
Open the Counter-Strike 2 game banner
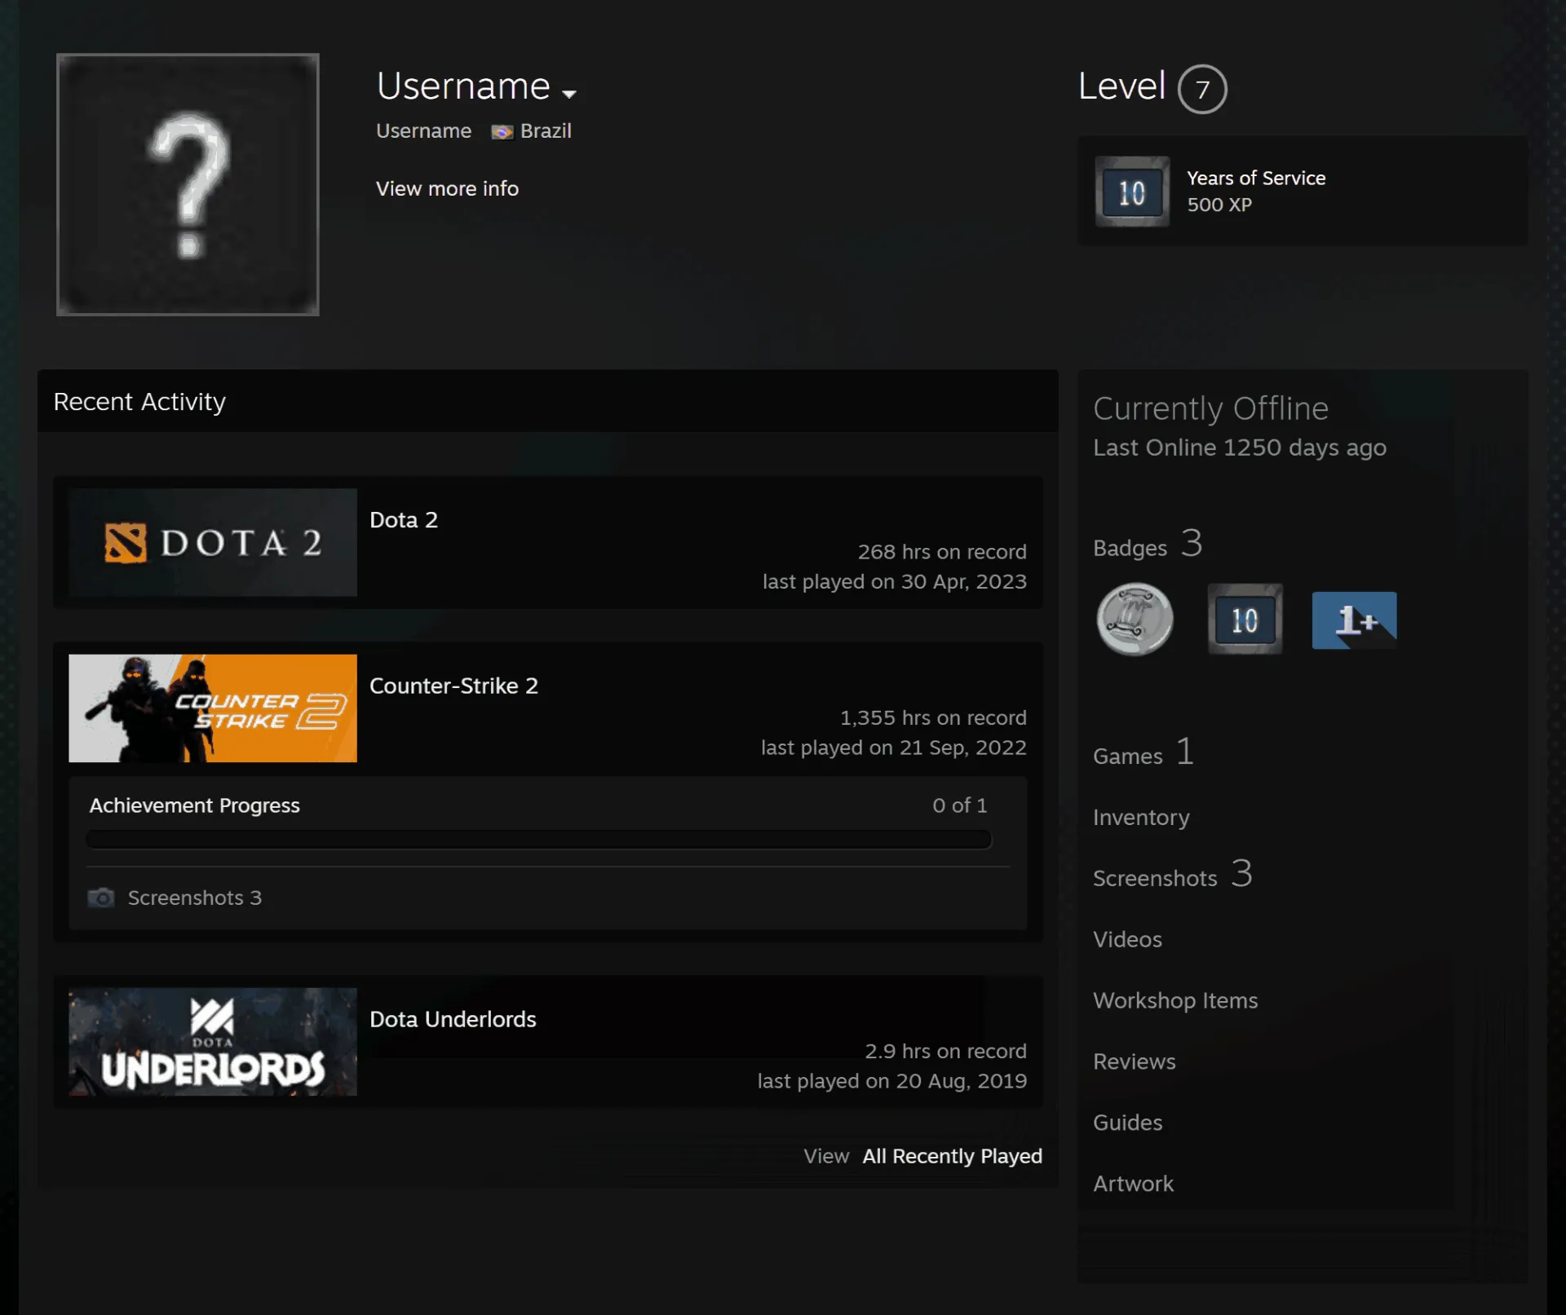pyautogui.click(x=213, y=708)
